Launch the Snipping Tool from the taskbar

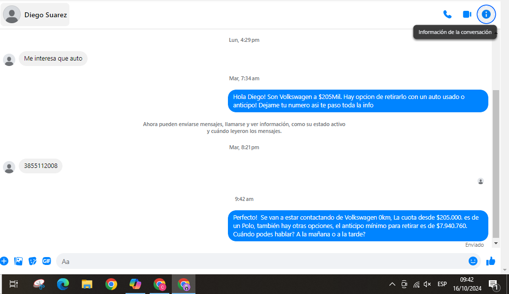[x=39, y=284]
